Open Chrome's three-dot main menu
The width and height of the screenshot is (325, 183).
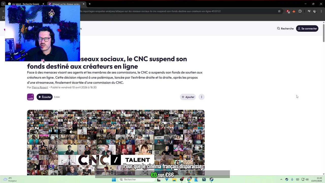pyautogui.click(x=321, y=11)
